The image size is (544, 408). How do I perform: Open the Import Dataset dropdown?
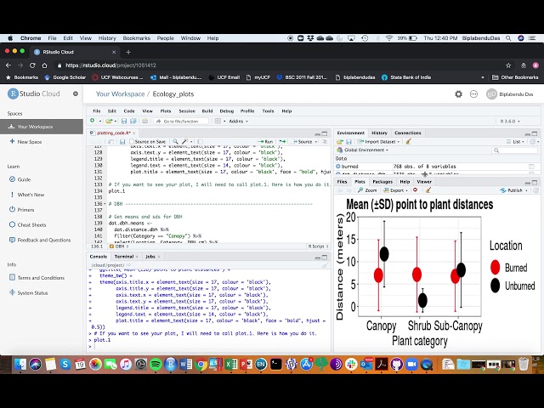[378, 142]
